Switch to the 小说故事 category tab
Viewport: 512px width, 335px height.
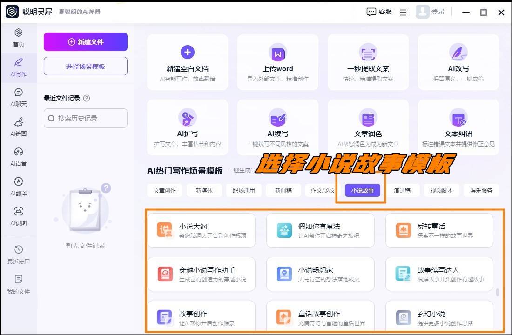pyautogui.click(x=362, y=190)
